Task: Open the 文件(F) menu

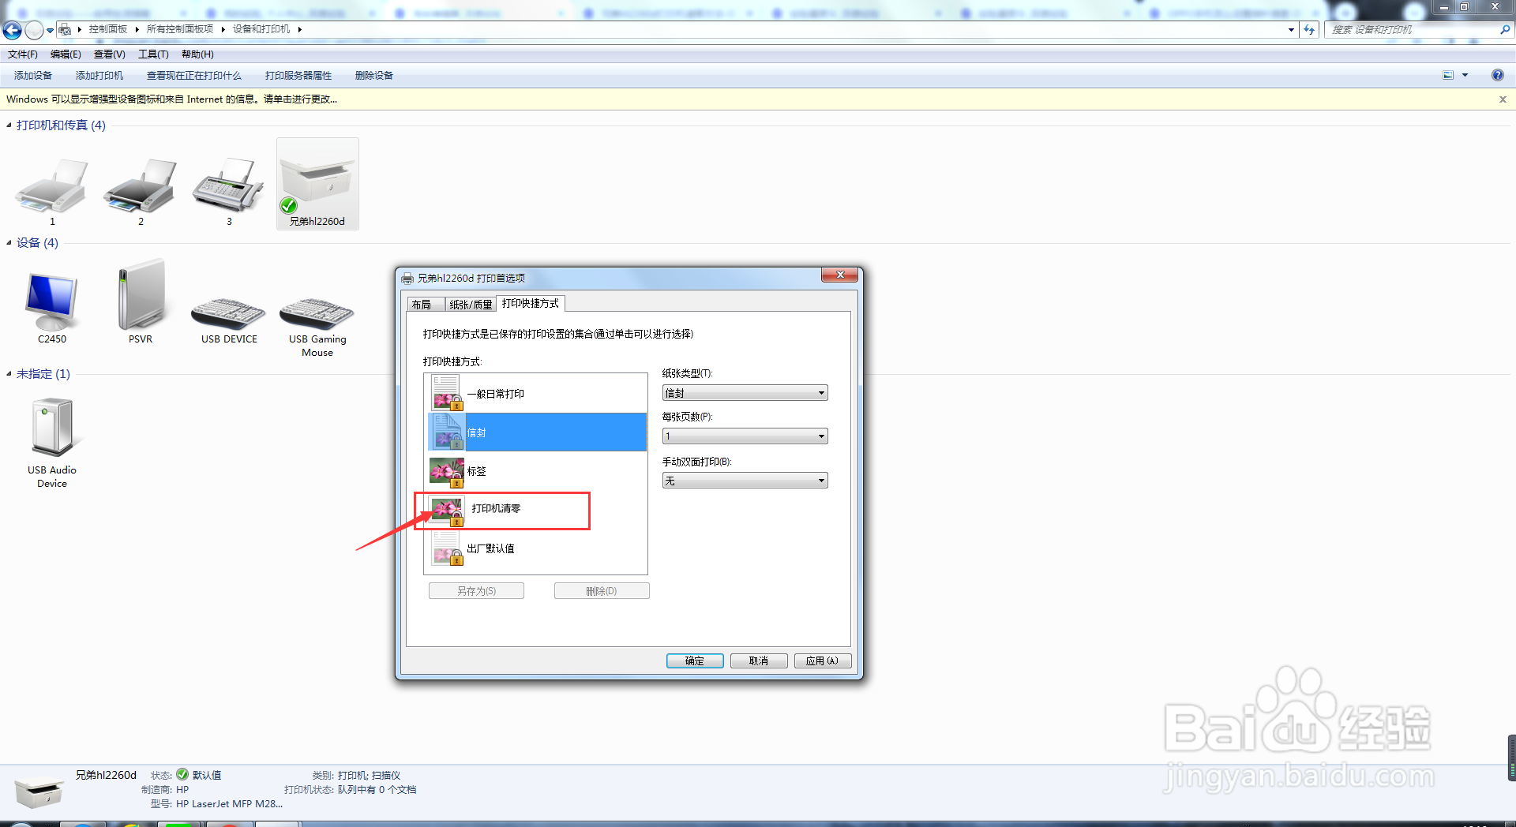Action: tap(23, 54)
